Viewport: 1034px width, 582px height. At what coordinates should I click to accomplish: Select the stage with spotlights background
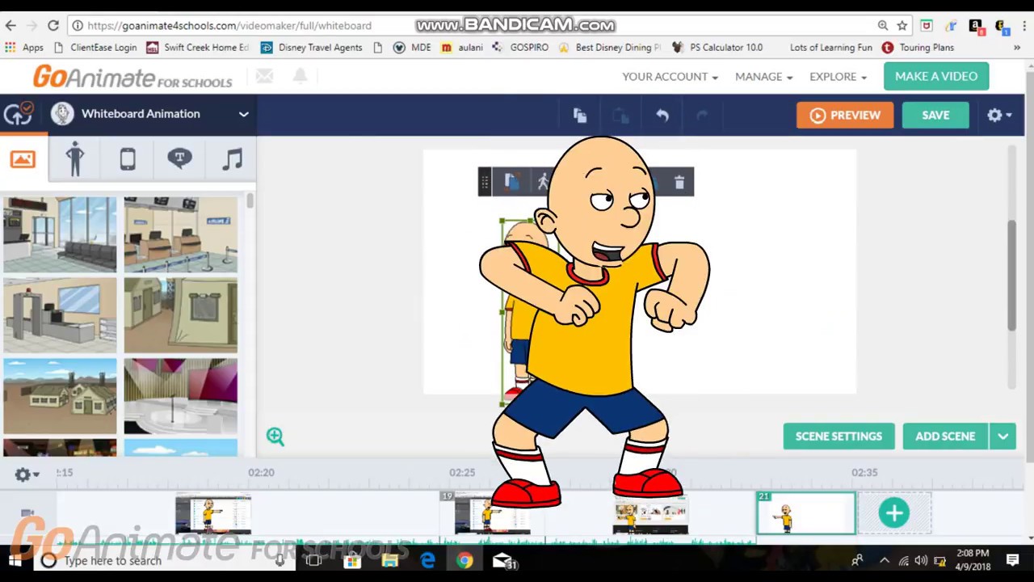pyautogui.click(x=180, y=396)
